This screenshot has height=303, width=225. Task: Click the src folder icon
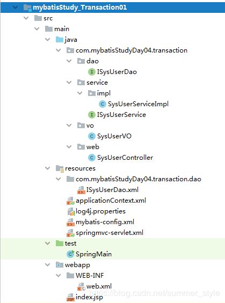click(38, 18)
